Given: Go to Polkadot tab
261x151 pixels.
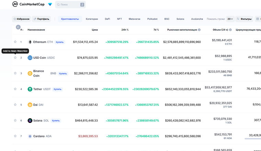Looking at the screenshot, I should point(152,19).
